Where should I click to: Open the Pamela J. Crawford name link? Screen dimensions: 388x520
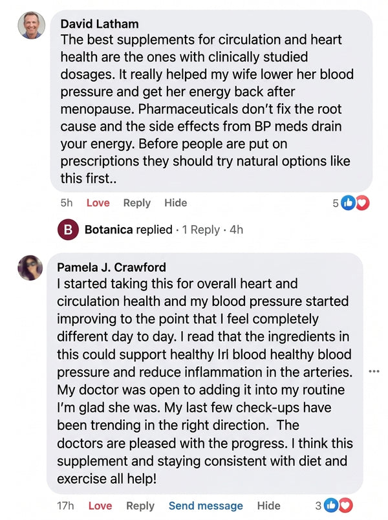(111, 267)
